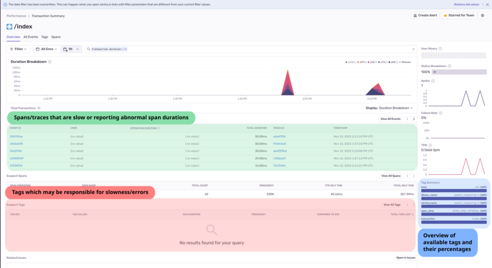This screenshot has width=492, height=268.
Task: Click the Create Alert button
Action: [x=425, y=15]
